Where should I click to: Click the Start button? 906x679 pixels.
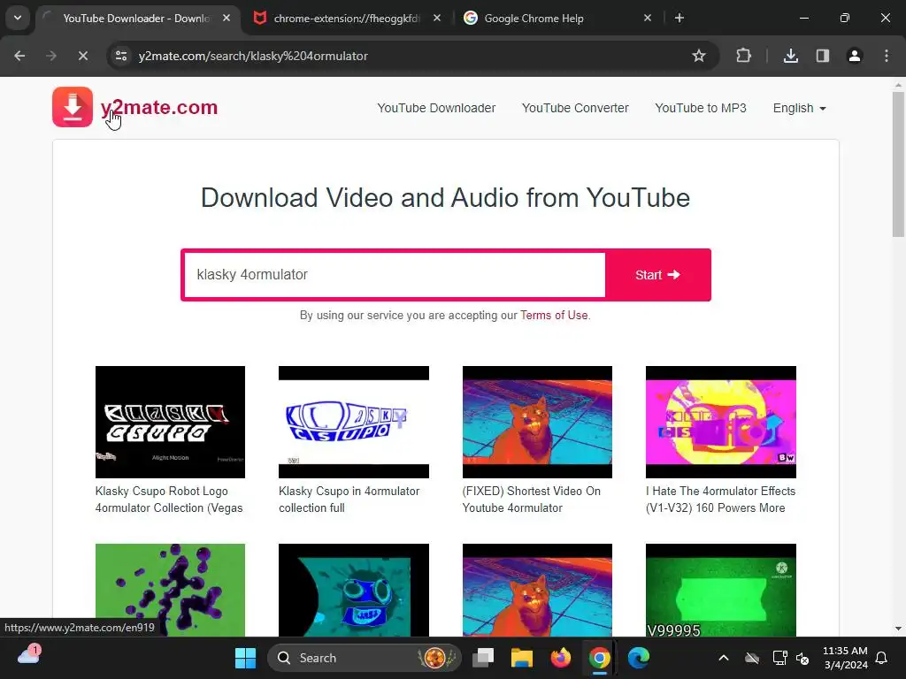tap(657, 275)
